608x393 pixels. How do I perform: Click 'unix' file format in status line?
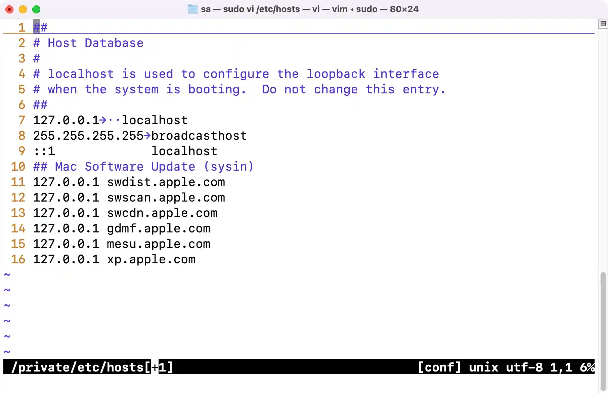(x=484, y=367)
